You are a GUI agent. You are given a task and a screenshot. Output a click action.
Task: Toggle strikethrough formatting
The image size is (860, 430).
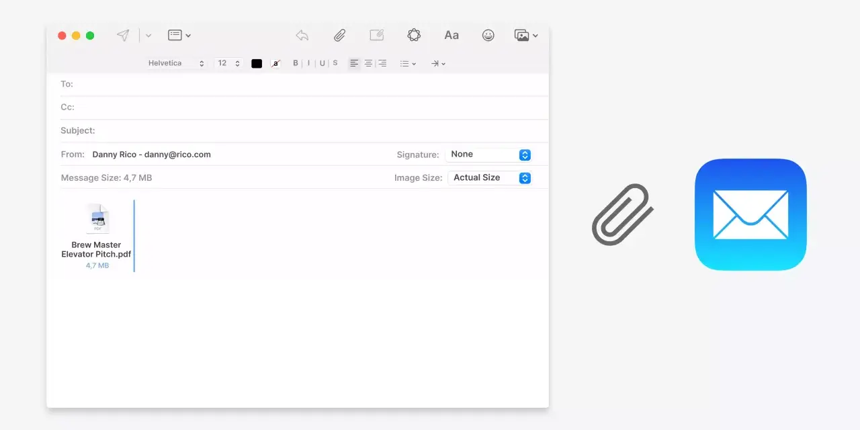[335, 63]
